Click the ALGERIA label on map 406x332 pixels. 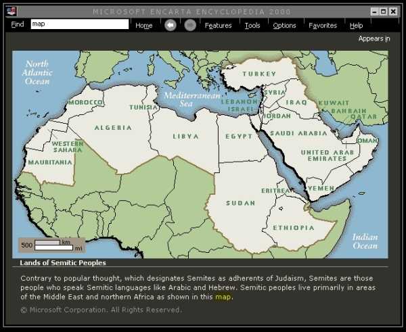pos(113,128)
